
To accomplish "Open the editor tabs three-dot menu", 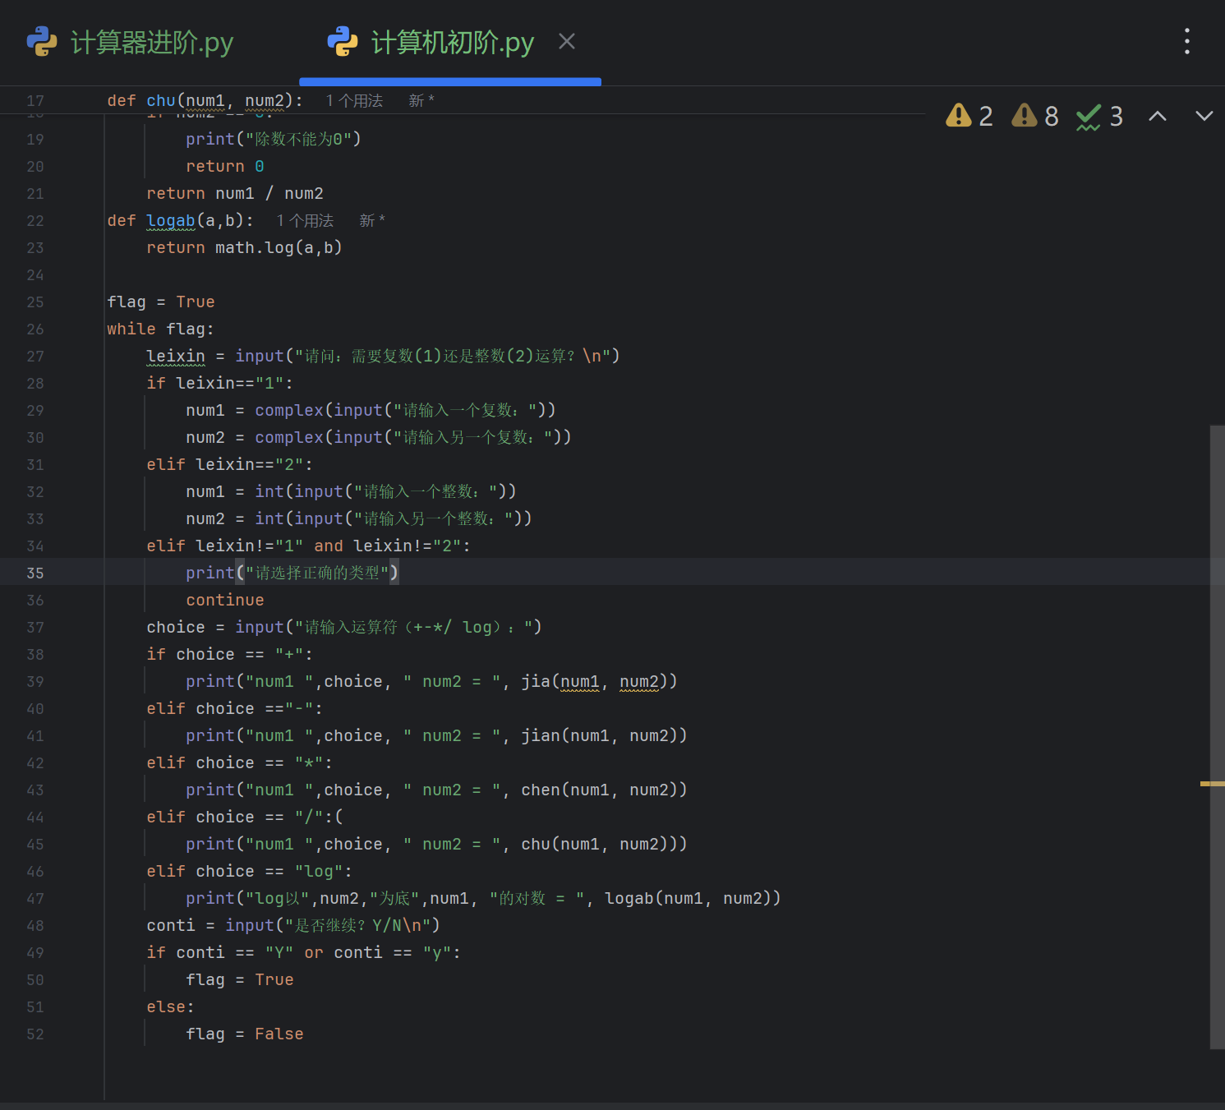I will tap(1187, 41).
